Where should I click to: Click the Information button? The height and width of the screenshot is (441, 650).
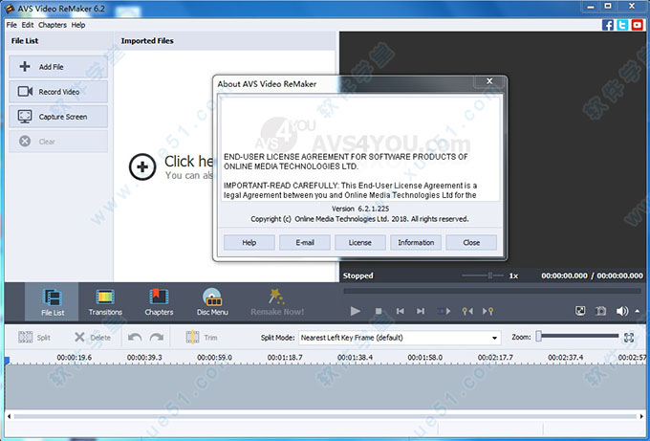[x=416, y=243]
